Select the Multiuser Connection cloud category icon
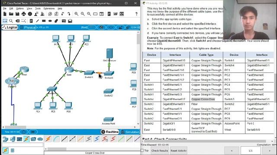This screenshot has height=155, width=277. [x=40, y=139]
